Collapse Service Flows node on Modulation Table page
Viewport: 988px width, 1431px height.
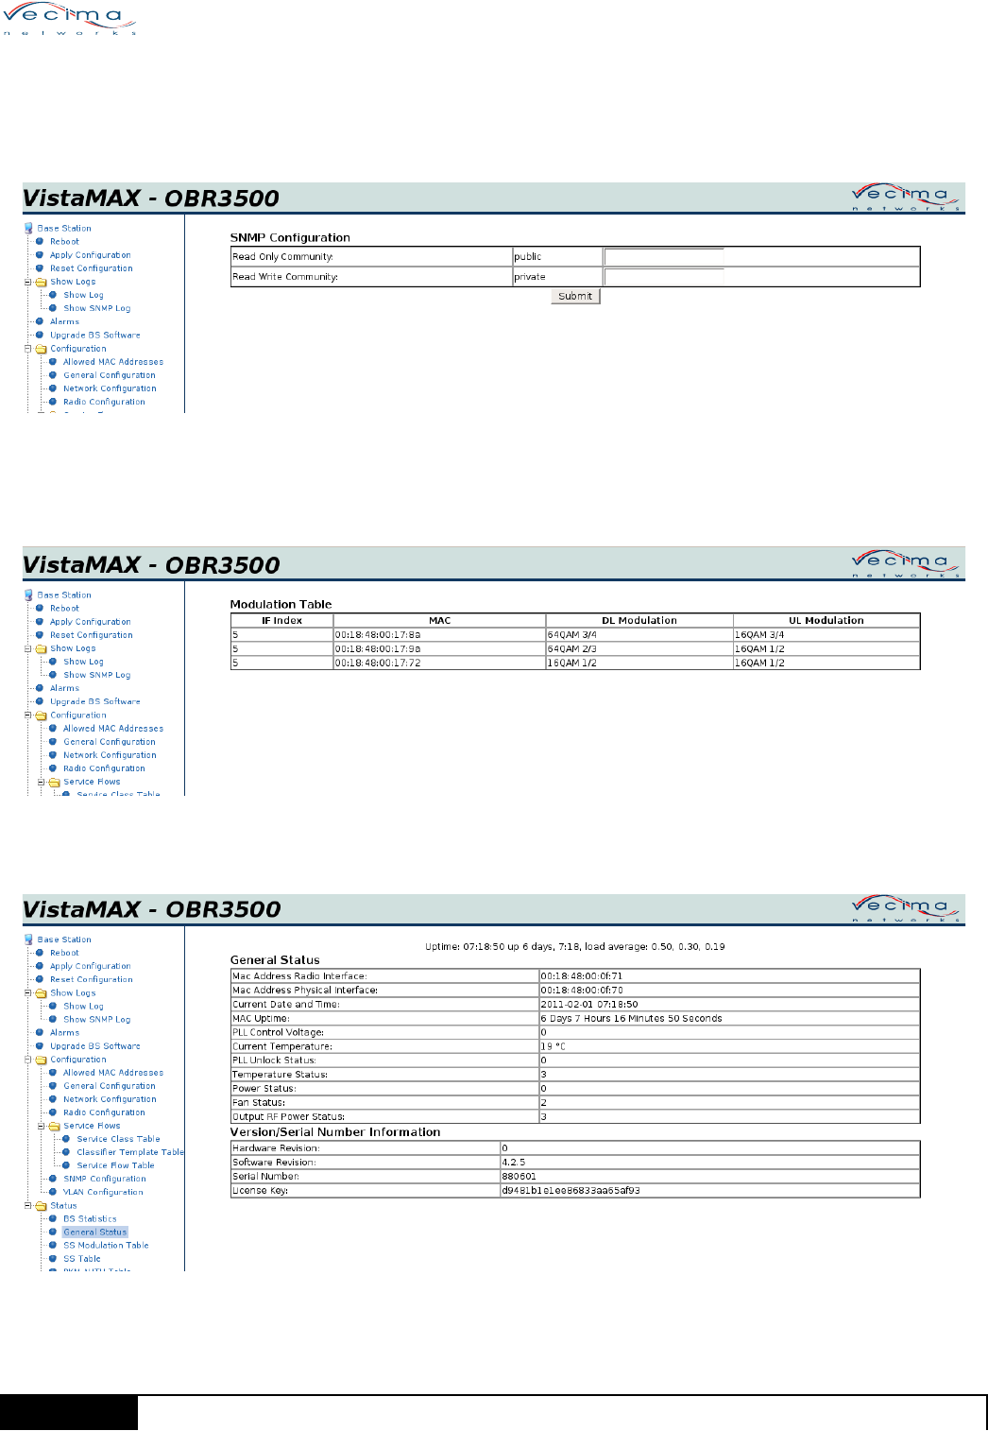41,782
